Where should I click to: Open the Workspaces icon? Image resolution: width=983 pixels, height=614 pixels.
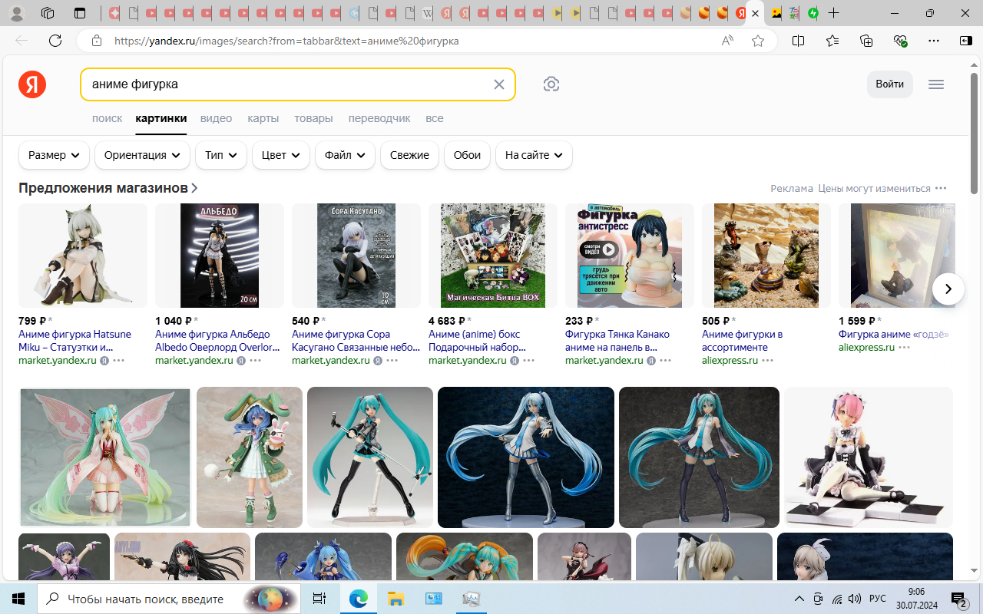[x=48, y=13]
